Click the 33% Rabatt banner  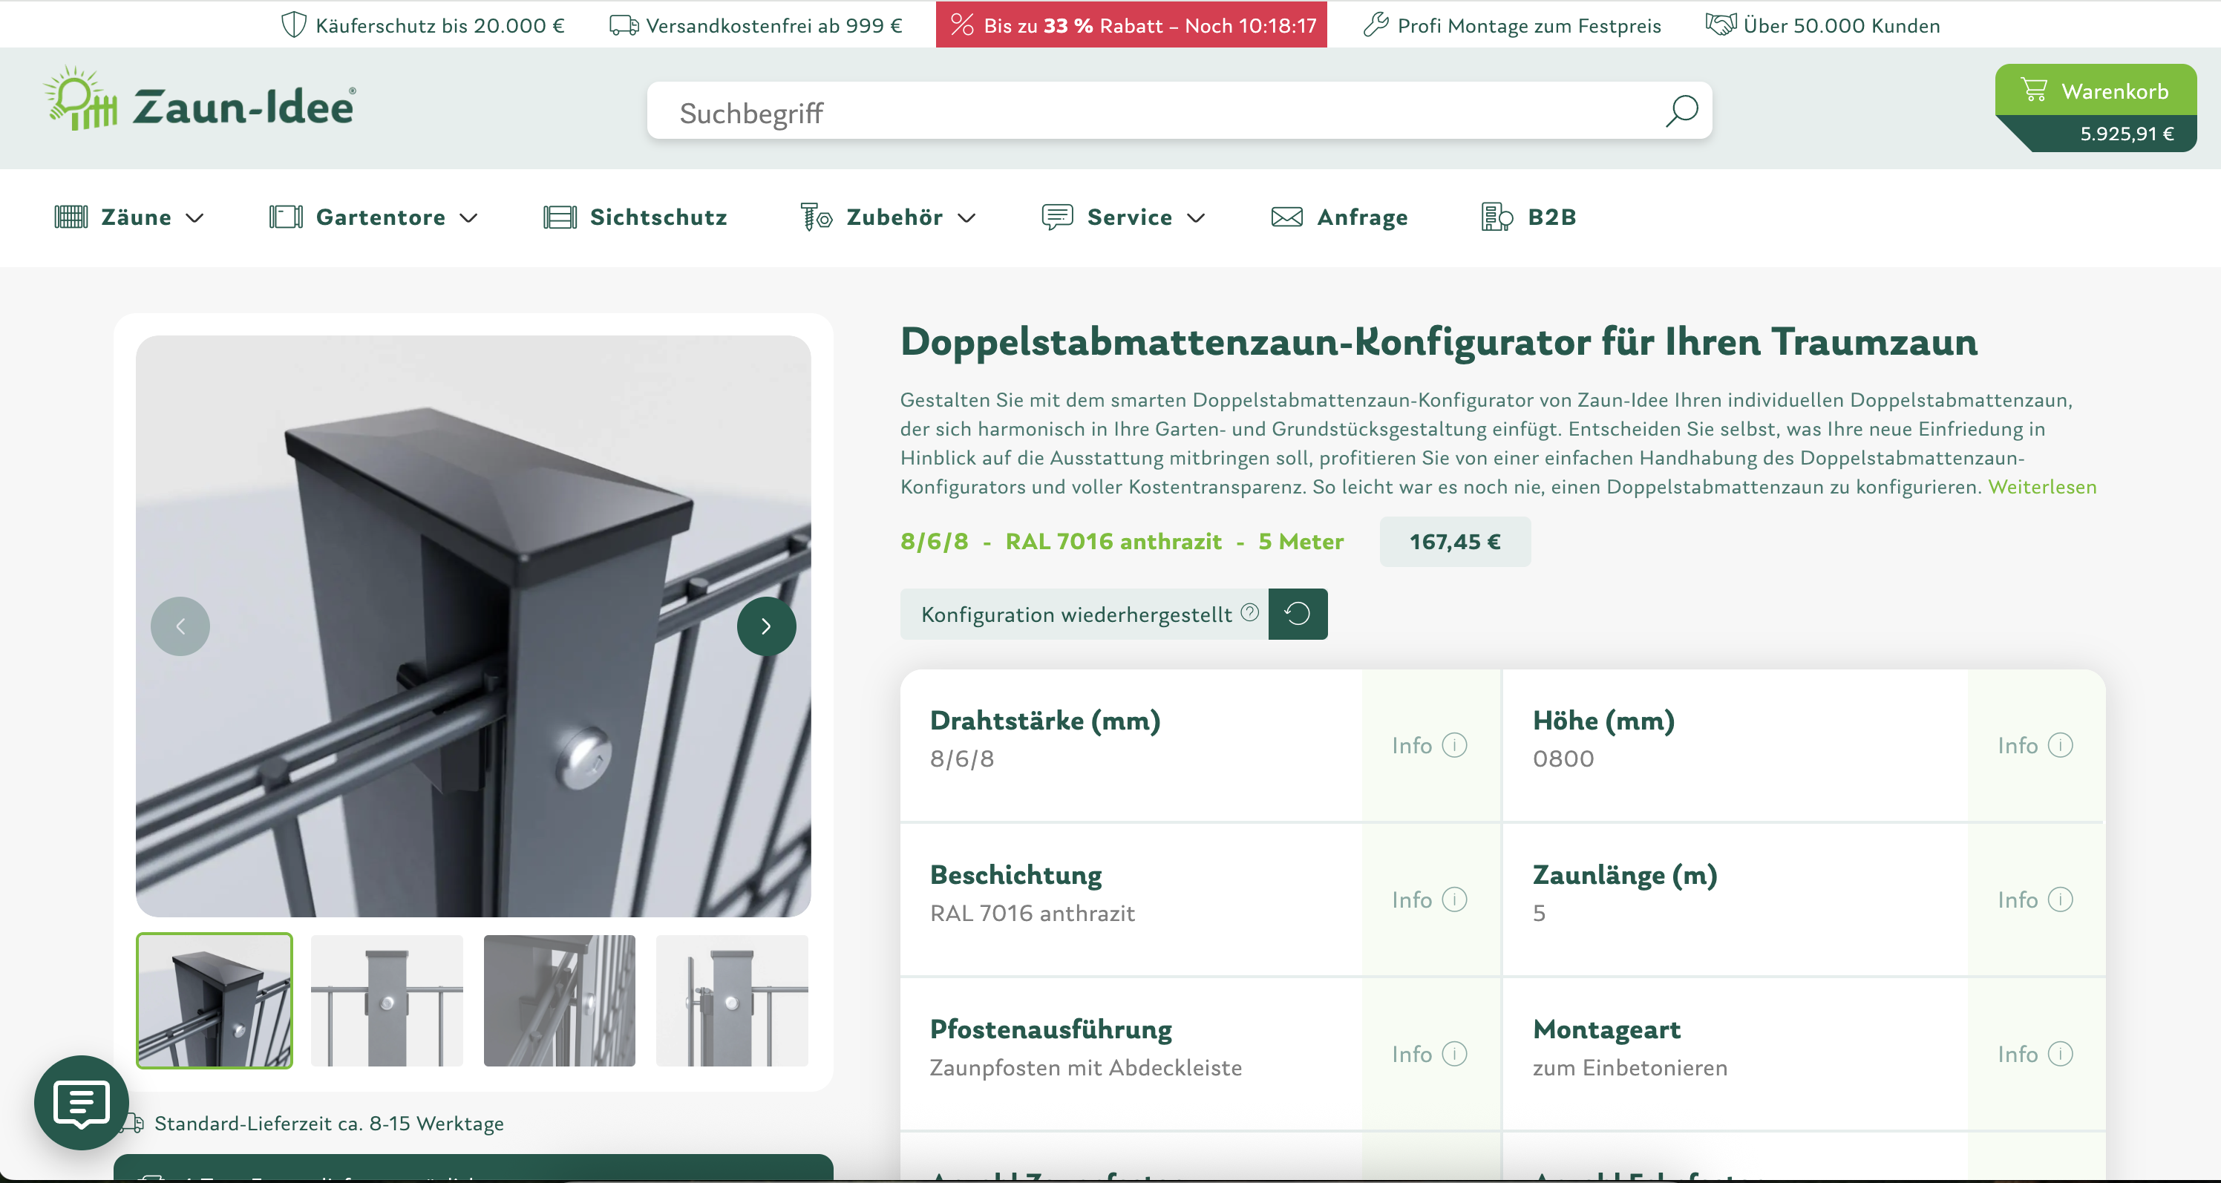pos(1130,25)
